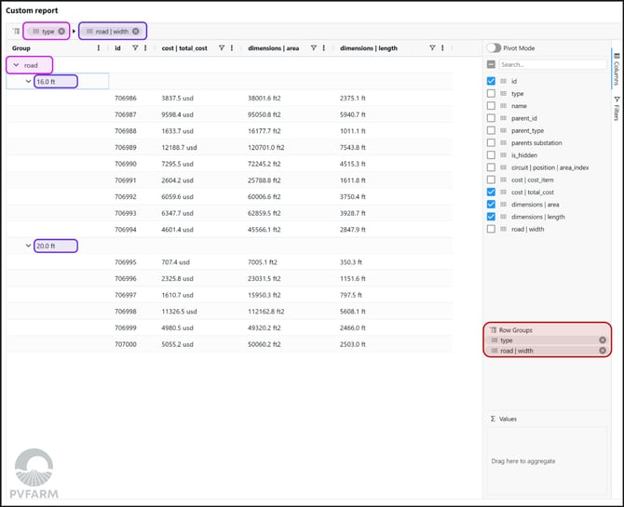Collapse the 16.0 ft group
624x507 pixels.
point(28,82)
